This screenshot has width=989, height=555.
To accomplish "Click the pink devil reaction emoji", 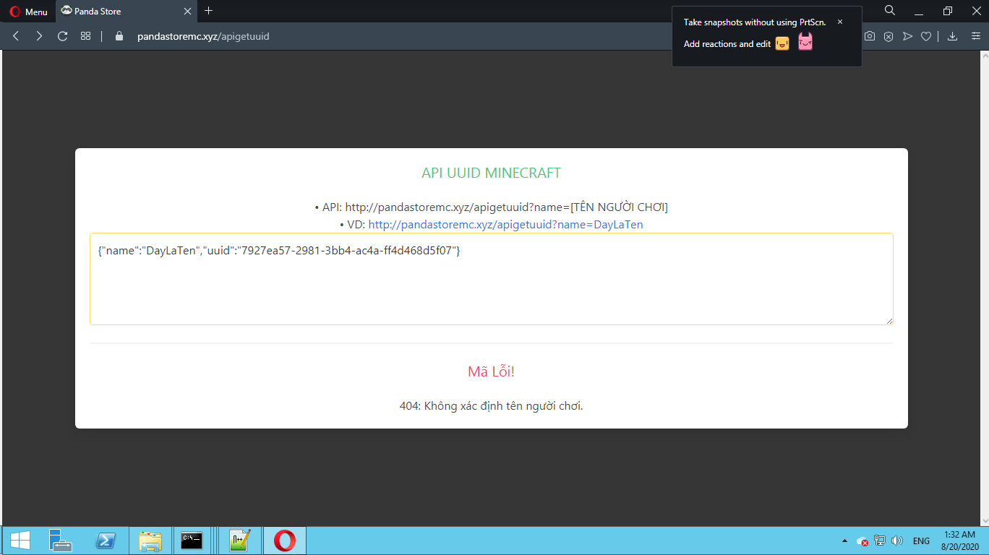I will pyautogui.click(x=805, y=42).
